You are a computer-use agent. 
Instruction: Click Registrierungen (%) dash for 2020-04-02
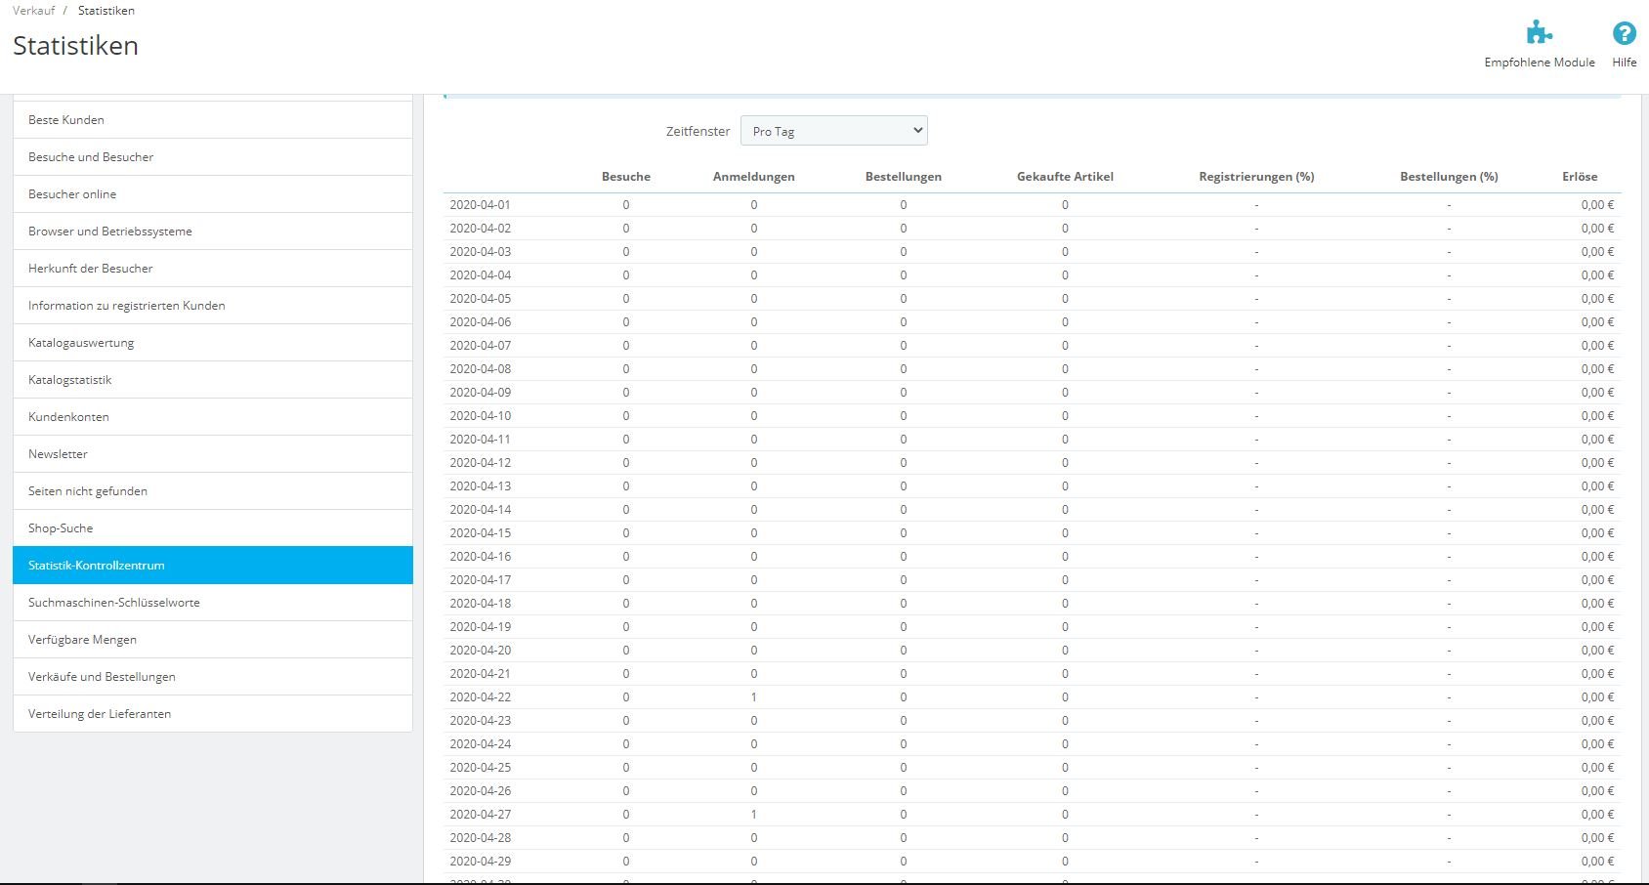click(x=1256, y=229)
